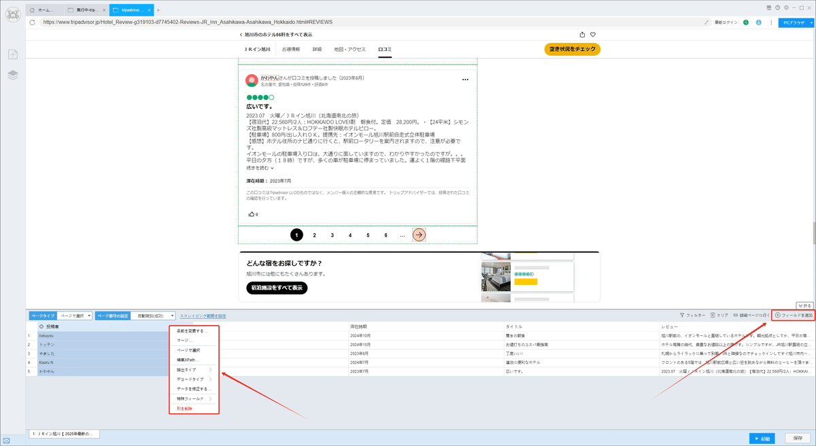This screenshot has height=446, width=816.
Task: Open the ページタイプ dropdown
Action: (x=73, y=315)
